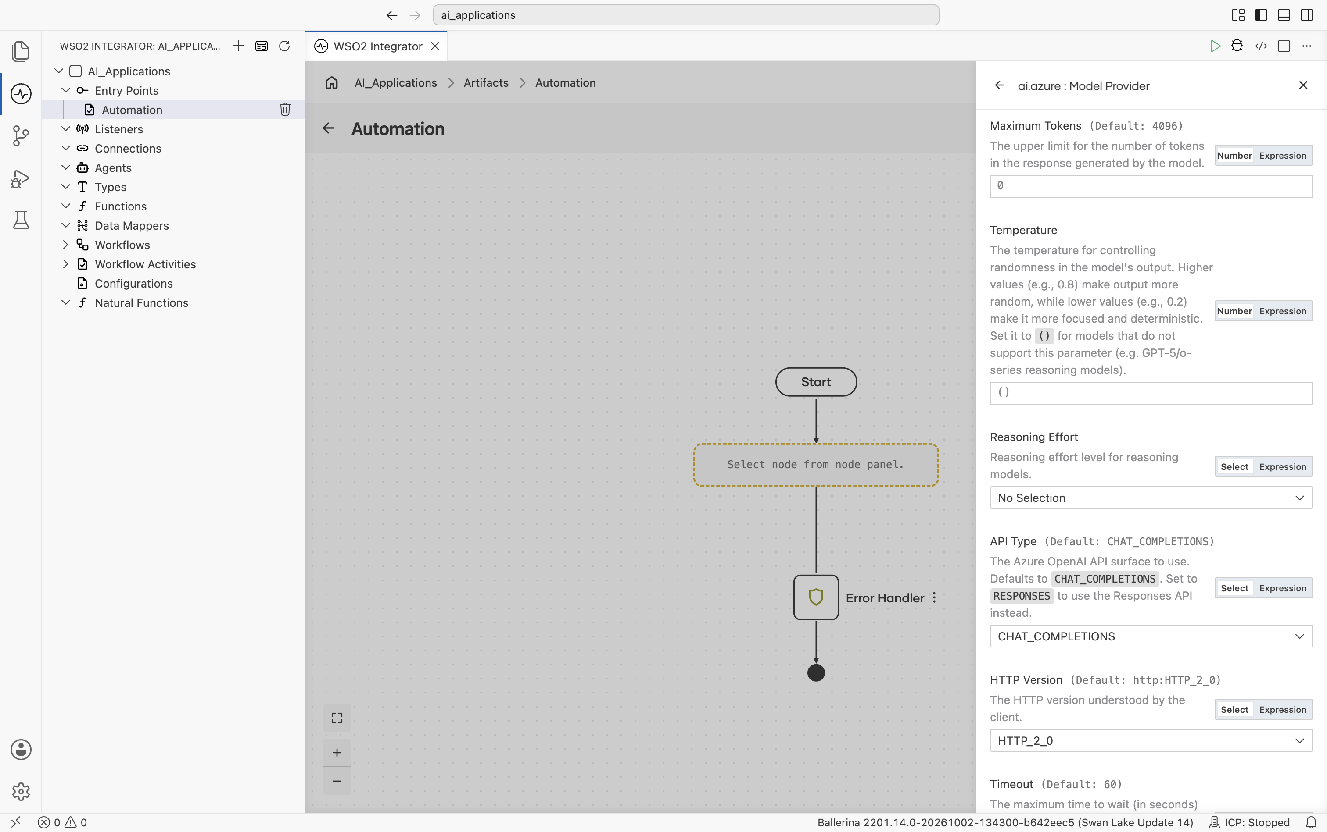Zoom in the diagram with plus button
The image size is (1327, 832).
337,752
